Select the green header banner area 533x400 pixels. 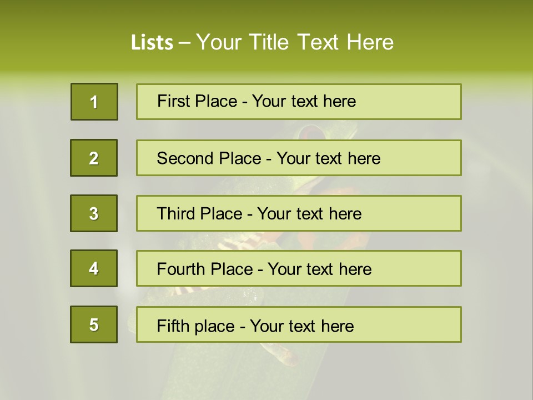(x=266, y=37)
